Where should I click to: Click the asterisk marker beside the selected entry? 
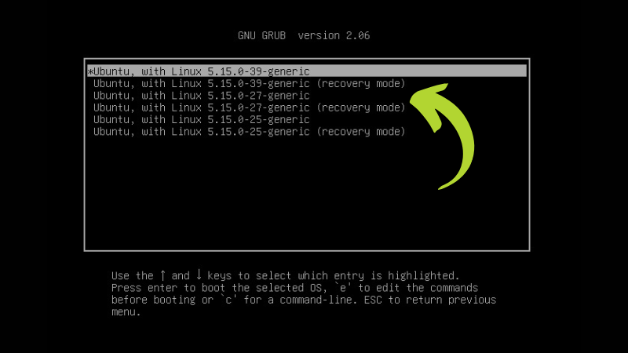tap(90, 71)
